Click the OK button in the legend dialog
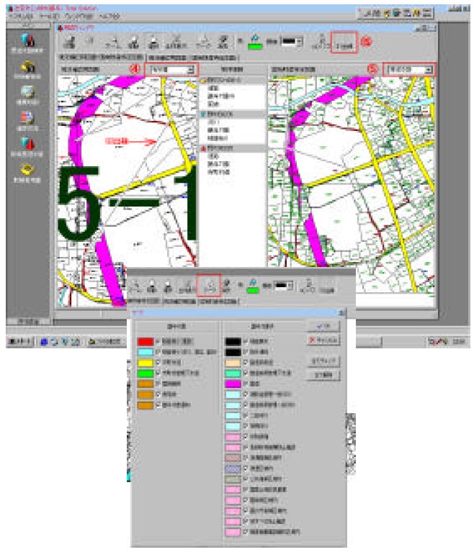This screenshot has width=474, height=552. coord(322,326)
